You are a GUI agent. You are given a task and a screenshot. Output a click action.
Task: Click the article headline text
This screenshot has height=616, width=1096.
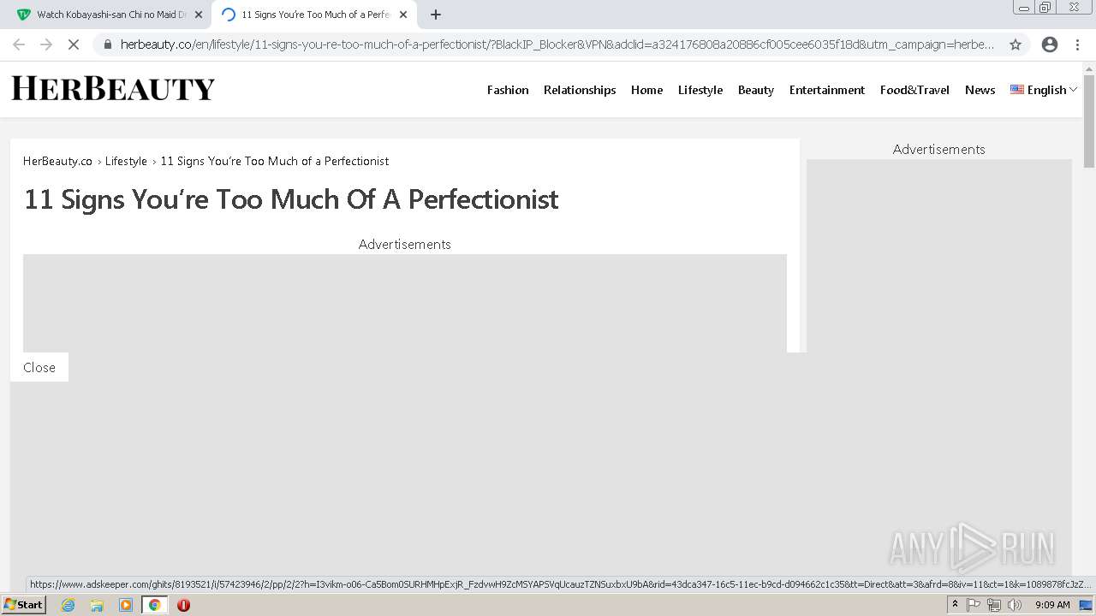[x=291, y=199]
